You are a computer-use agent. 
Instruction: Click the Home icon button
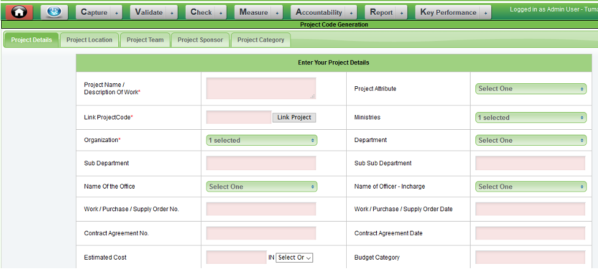point(20,12)
